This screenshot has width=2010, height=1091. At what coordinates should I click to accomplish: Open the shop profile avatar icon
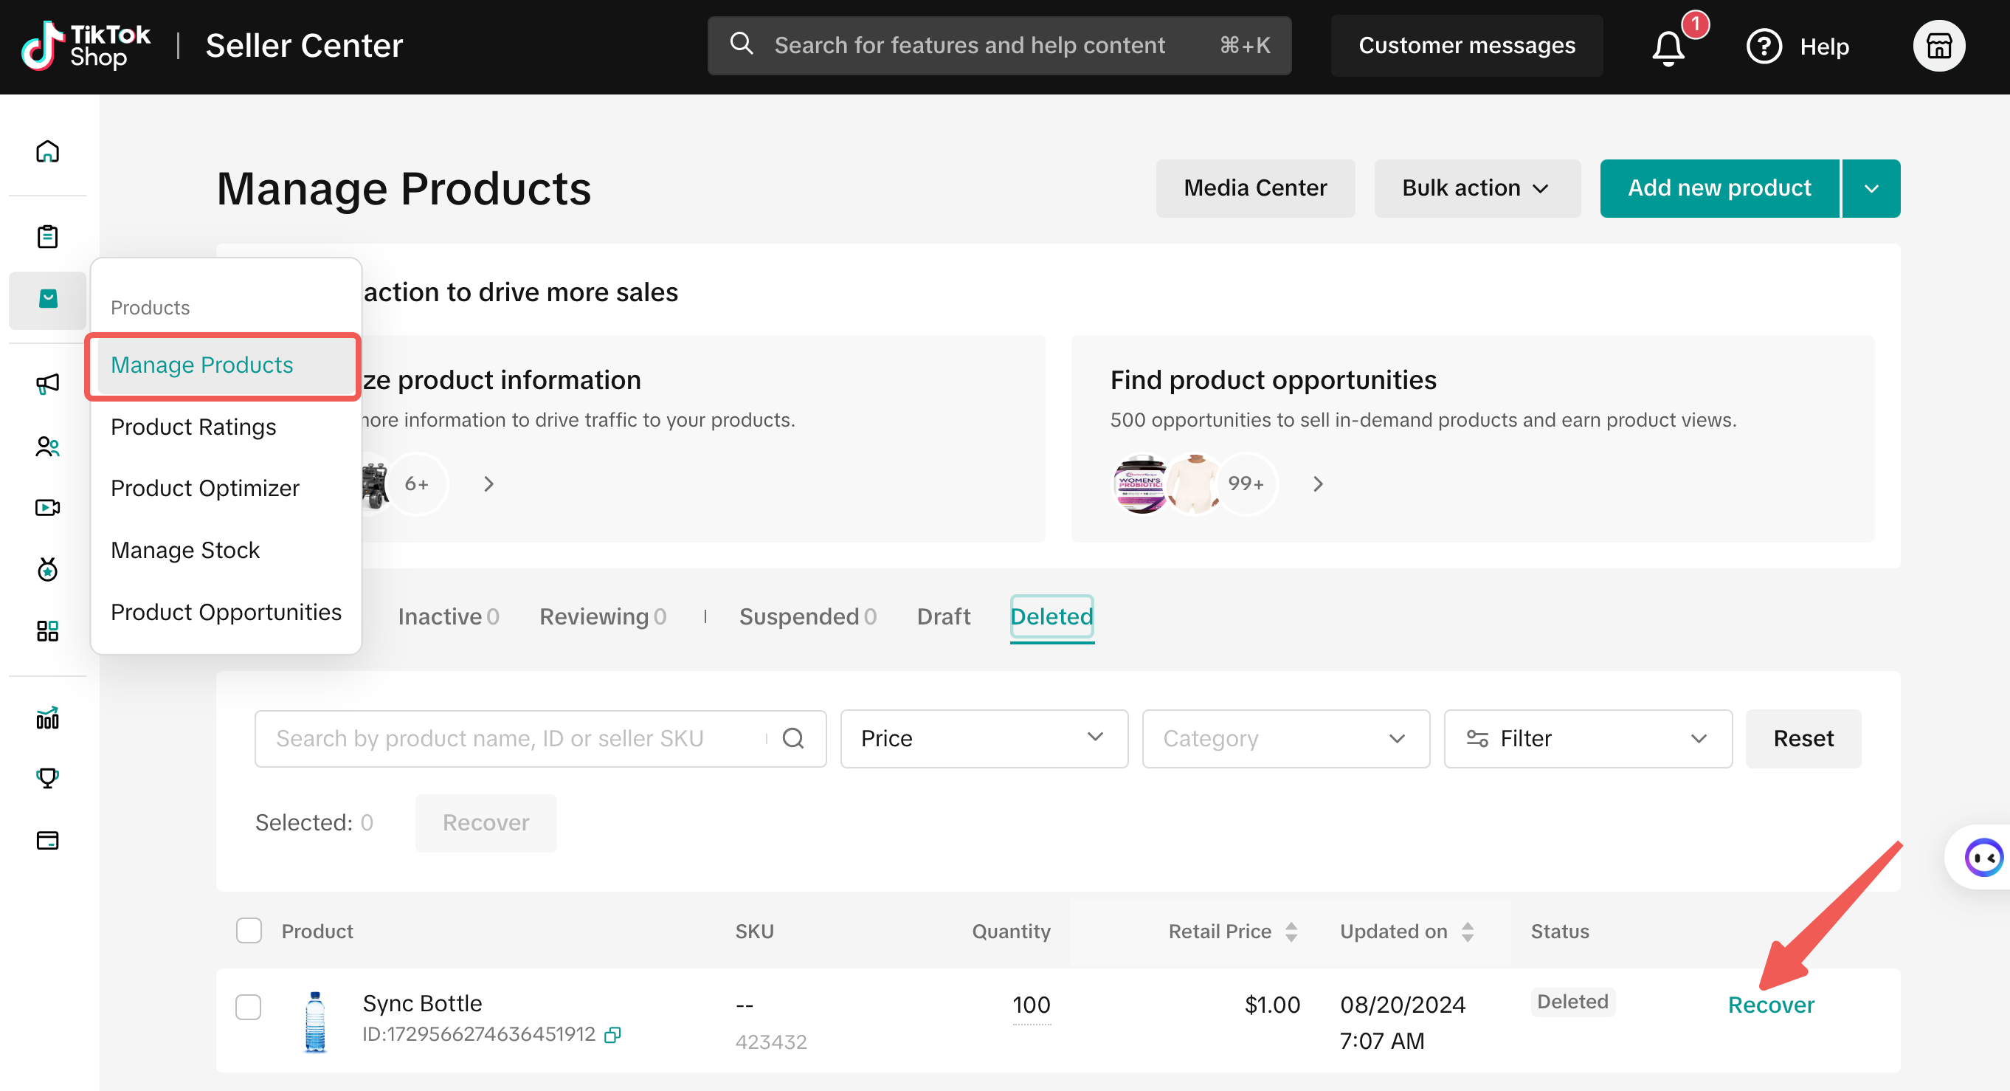tap(1938, 46)
